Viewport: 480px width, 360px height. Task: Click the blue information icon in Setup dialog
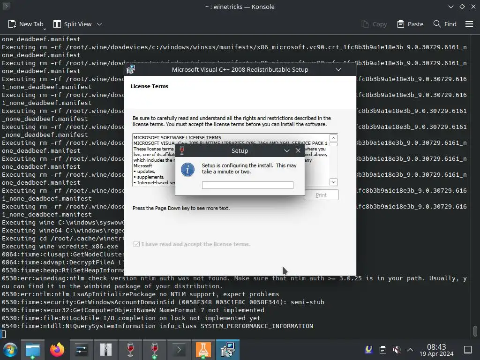187,170
